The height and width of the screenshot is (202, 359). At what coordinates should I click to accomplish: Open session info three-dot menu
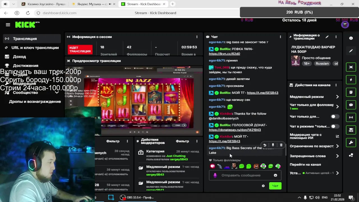pos(197,37)
